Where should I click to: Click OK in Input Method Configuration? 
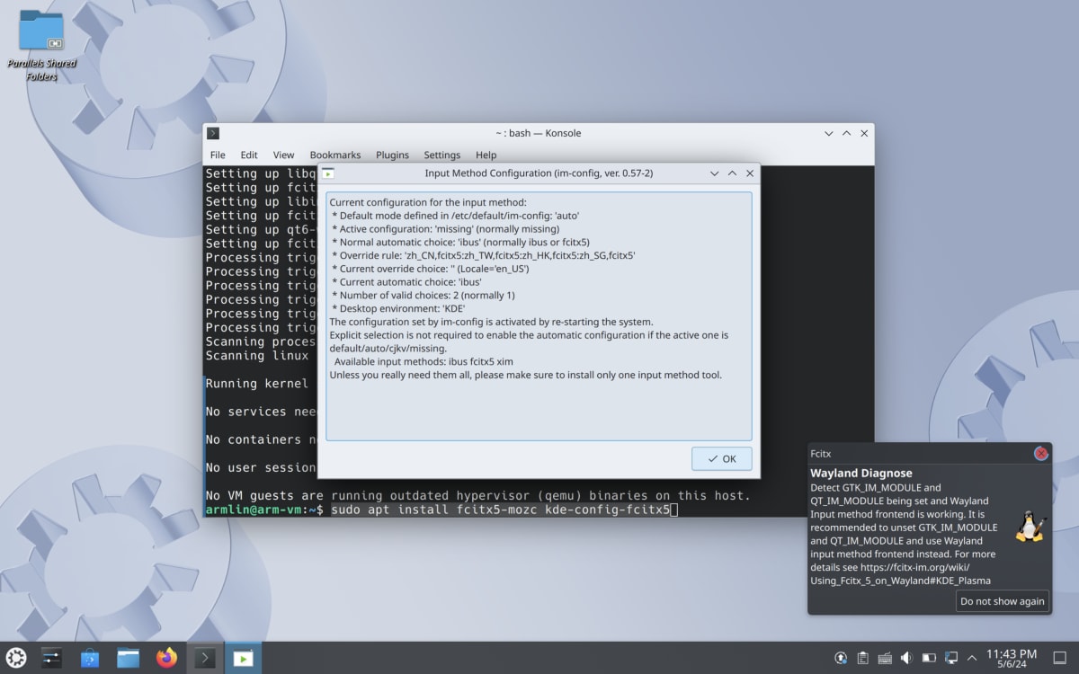coord(721,458)
